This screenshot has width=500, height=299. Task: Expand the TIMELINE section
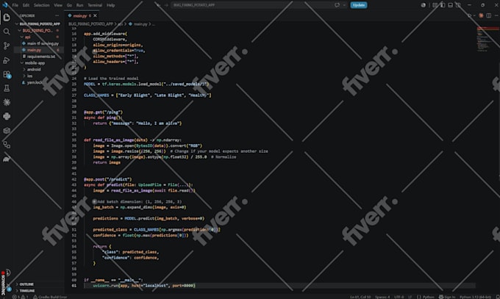pos(38,291)
